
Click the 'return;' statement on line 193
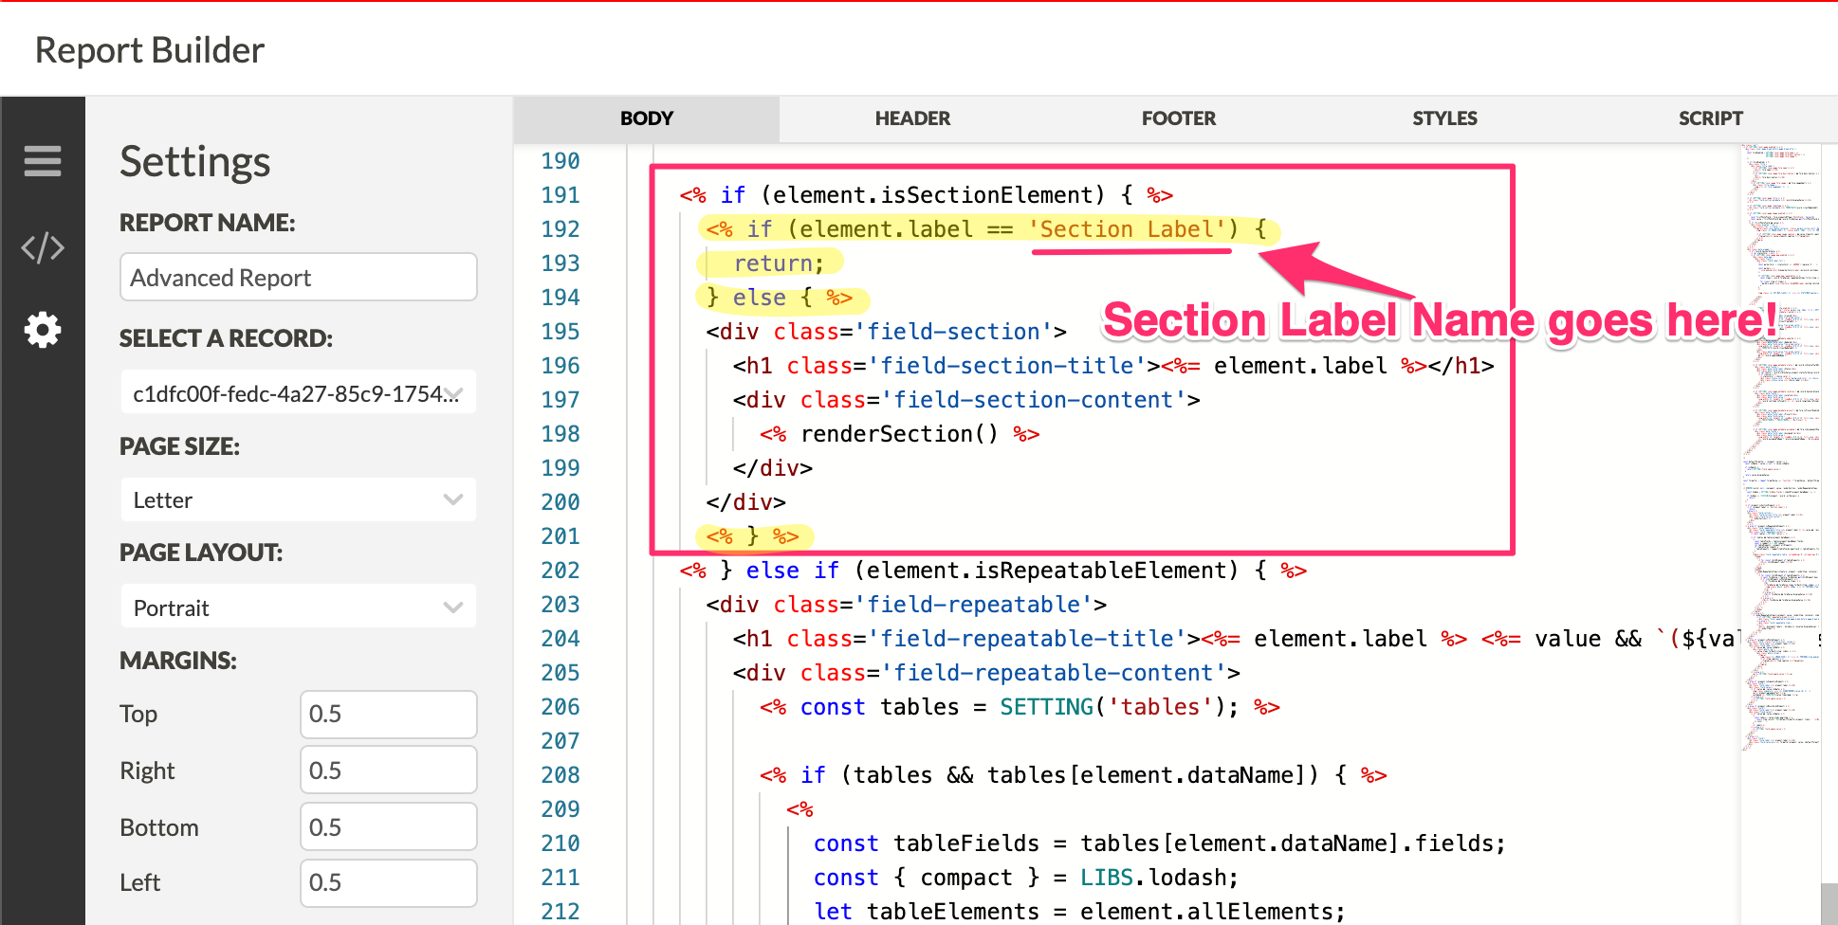coord(780,263)
